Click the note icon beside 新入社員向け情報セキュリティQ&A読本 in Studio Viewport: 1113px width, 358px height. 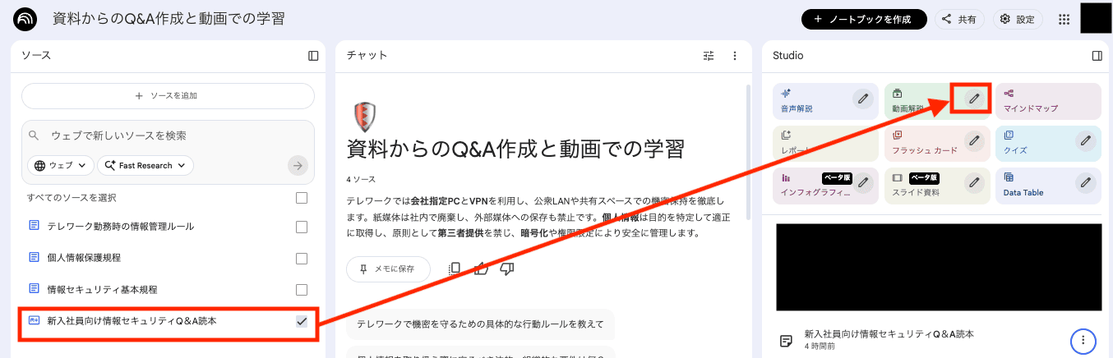[786, 340]
